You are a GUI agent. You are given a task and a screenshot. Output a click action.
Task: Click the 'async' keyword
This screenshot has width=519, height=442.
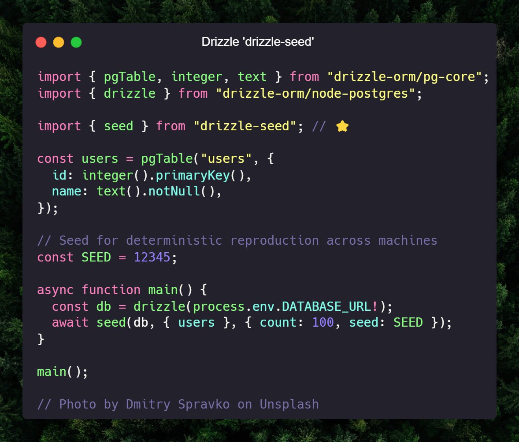coord(55,290)
